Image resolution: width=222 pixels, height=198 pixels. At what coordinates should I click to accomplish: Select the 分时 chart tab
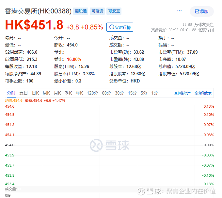click(11, 93)
